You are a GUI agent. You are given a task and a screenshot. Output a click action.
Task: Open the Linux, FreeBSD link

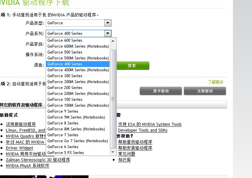(25, 130)
